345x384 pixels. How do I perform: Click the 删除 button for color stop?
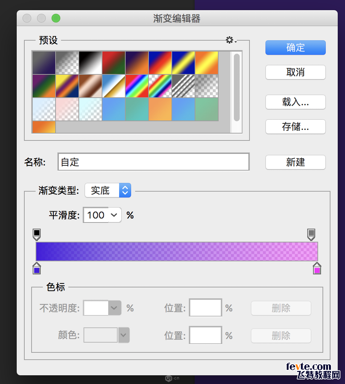[281, 336]
